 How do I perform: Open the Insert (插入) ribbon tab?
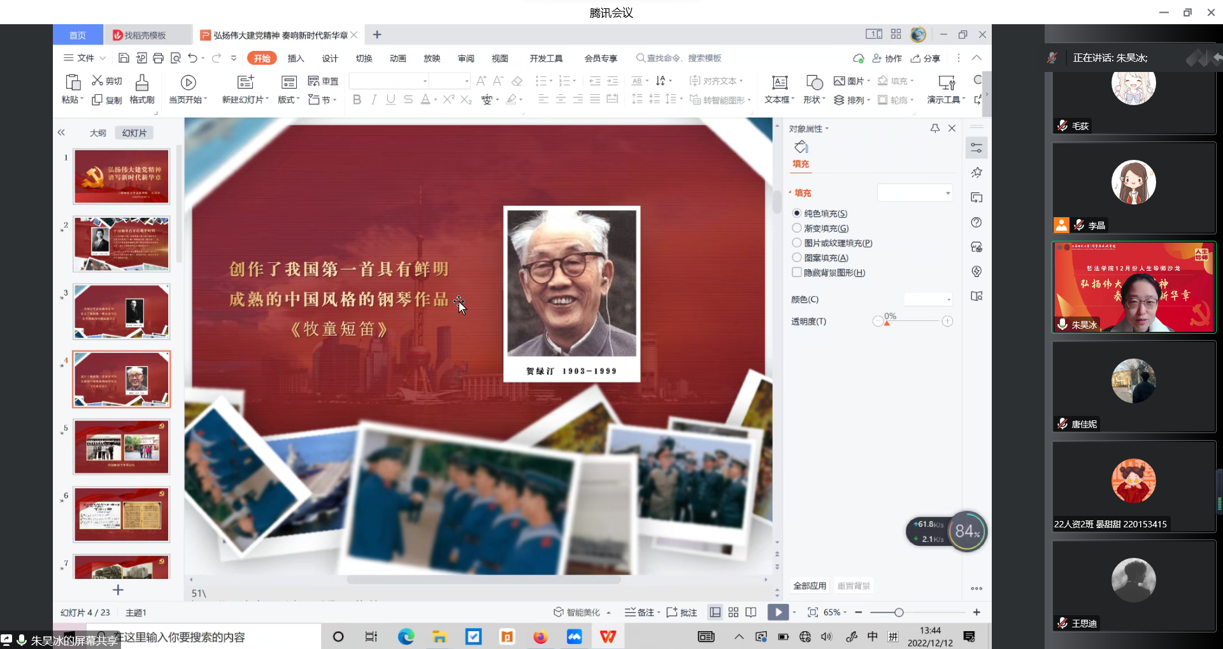point(296,58)
